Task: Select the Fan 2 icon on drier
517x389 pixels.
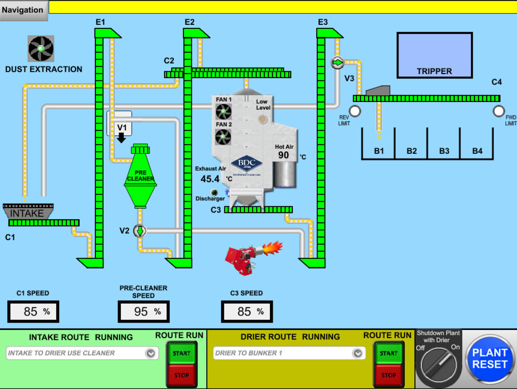Action: tap(223, 137)
